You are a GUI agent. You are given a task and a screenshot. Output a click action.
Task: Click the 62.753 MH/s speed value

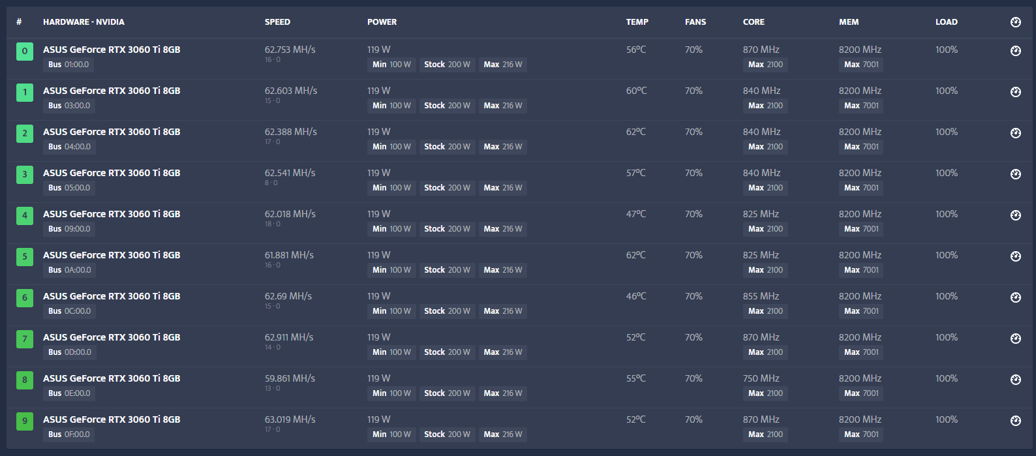[x=290, y=50]
